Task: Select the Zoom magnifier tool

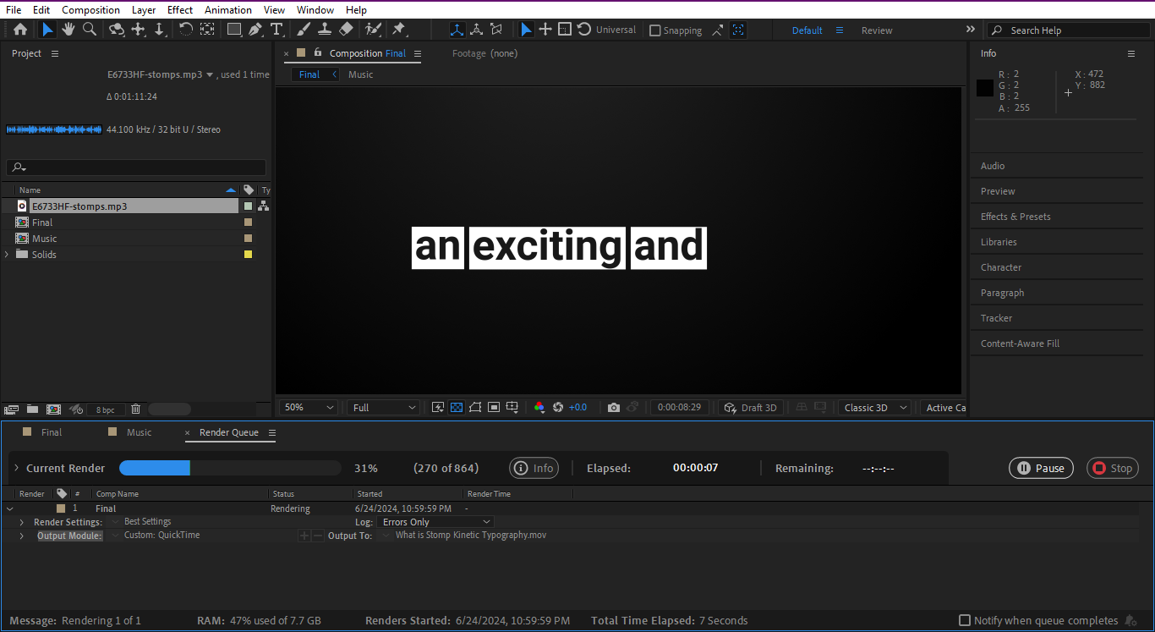Action: [89, 30]
